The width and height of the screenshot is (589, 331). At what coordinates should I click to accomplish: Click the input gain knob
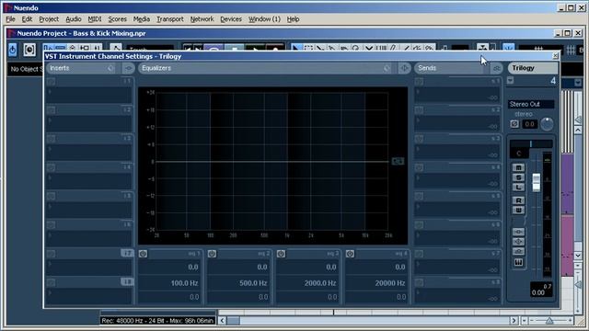[x=547, y=123]
